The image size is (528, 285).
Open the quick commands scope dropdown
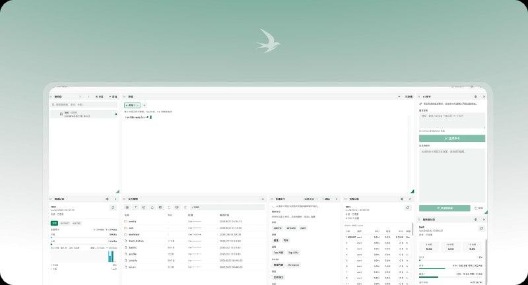coord(311,199)
